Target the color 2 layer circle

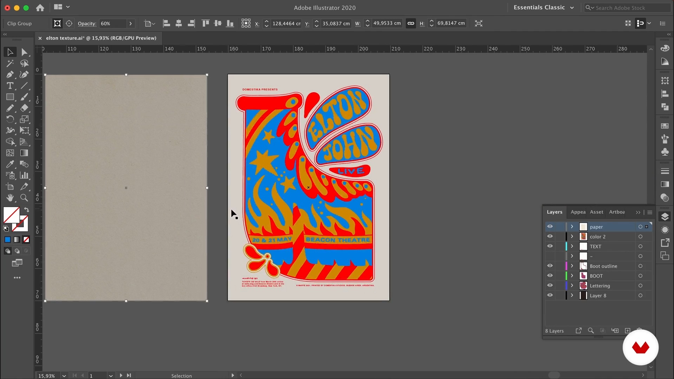[640, 237]
